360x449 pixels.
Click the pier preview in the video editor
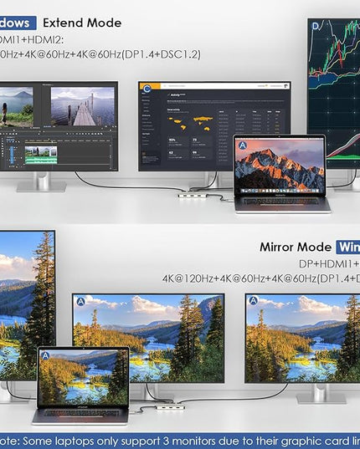point(83,106)
